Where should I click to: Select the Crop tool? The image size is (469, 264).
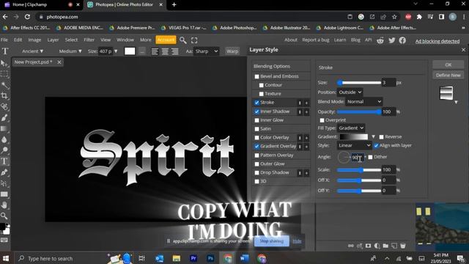4,96
